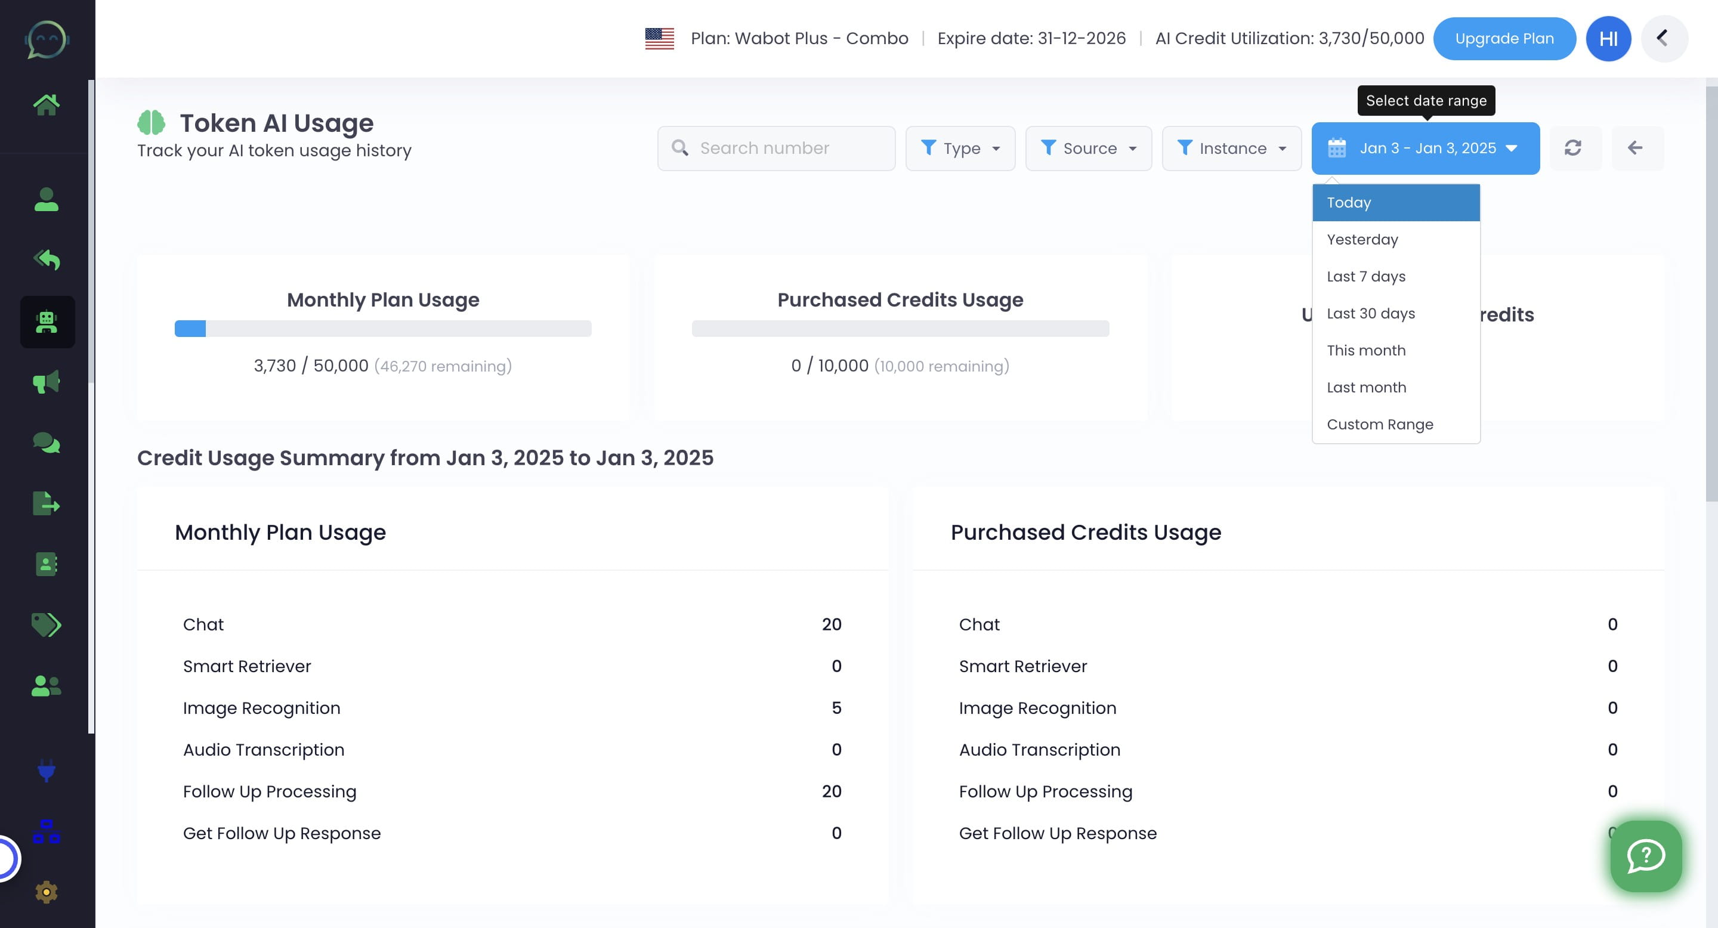
Task: Open the user profile sidebar icon
Action: [x=46, y=199]
